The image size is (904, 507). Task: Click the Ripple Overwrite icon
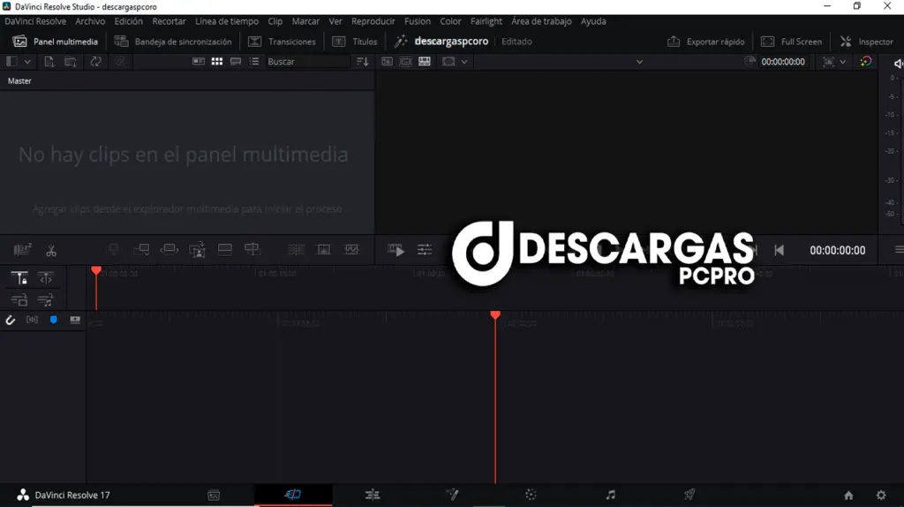tap(169, 250)
